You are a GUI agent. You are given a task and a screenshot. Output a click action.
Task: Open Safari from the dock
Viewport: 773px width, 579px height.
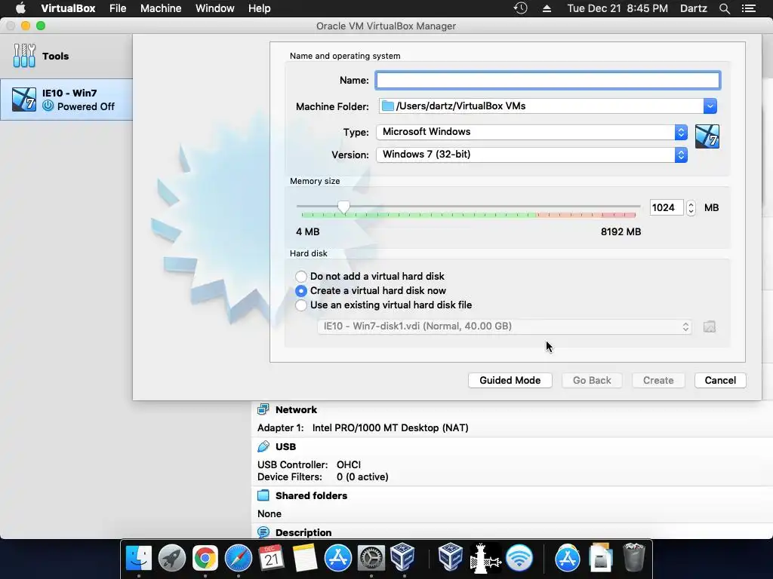(x=238, y=559)
